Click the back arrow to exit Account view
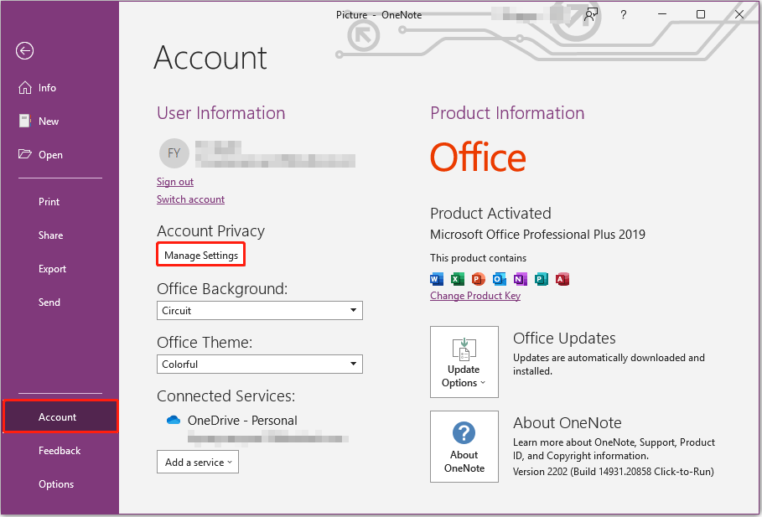This screenshot has height=517, width=762. point(24,51)
